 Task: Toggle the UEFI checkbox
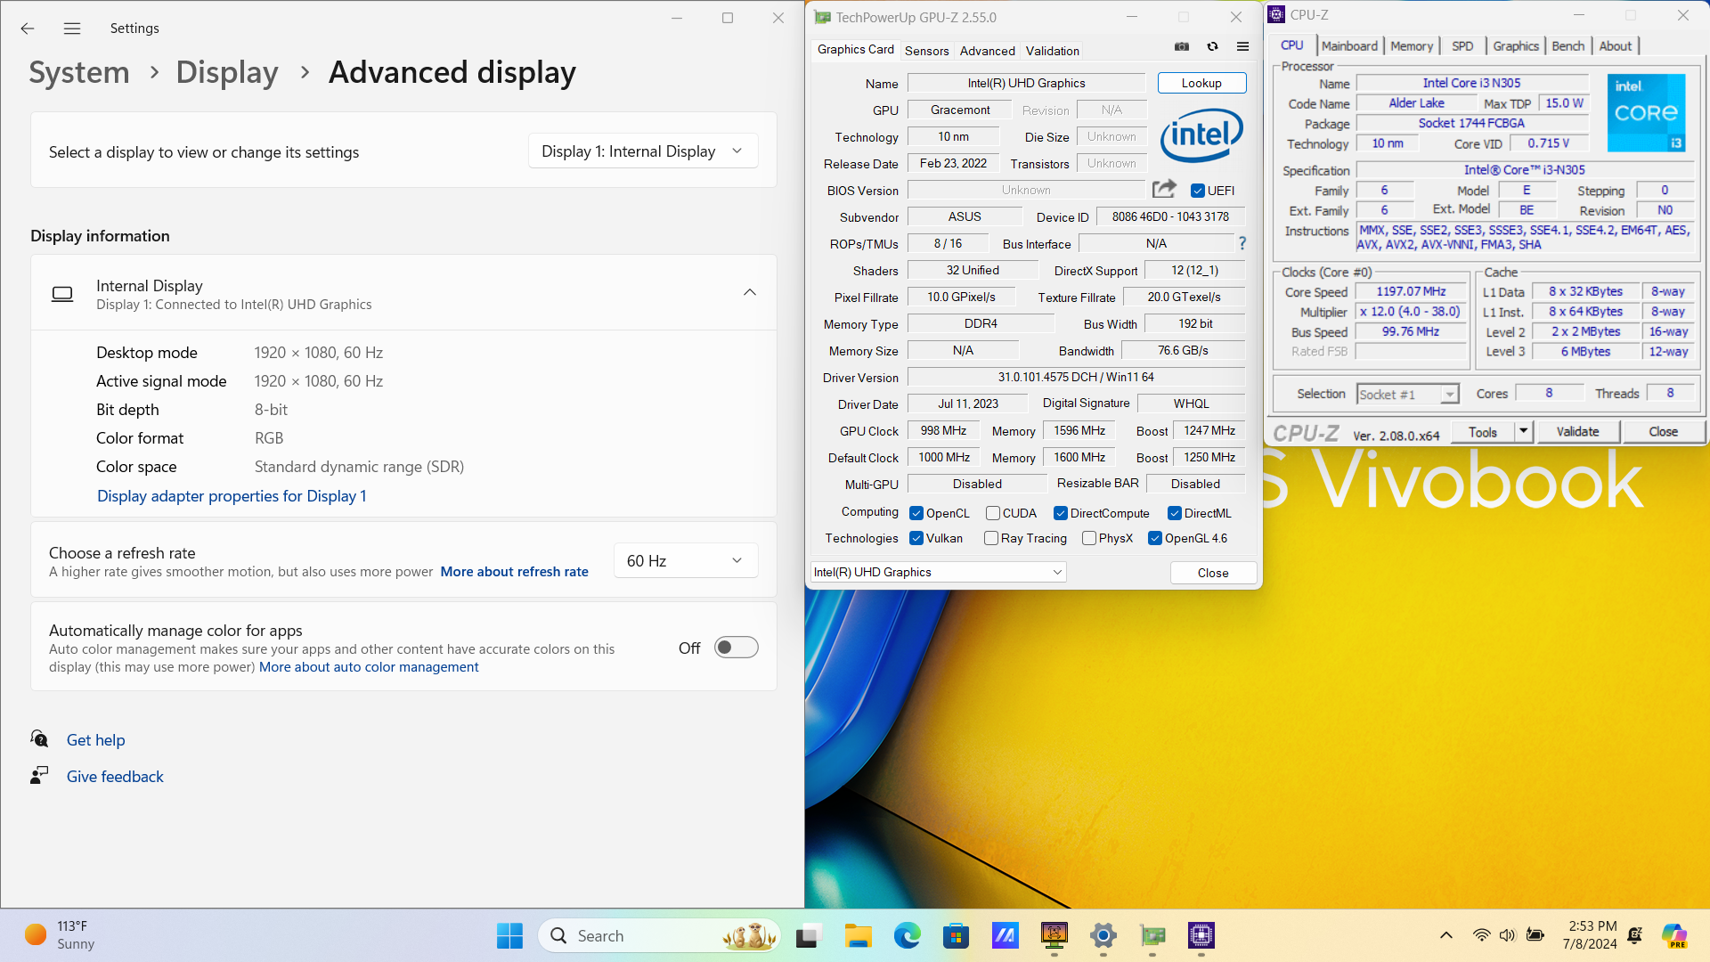1198,191
